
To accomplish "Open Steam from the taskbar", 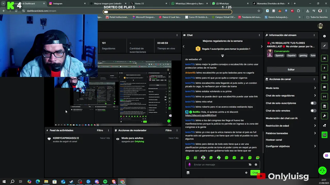I will pos(71,182).
